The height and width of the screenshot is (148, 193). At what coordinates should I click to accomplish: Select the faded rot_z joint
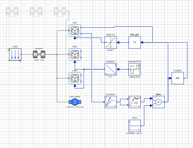[60, 11]
